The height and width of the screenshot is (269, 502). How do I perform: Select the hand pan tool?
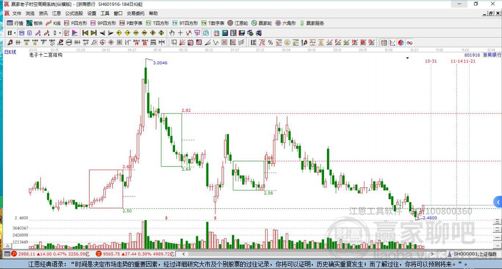tap(172, 33)
